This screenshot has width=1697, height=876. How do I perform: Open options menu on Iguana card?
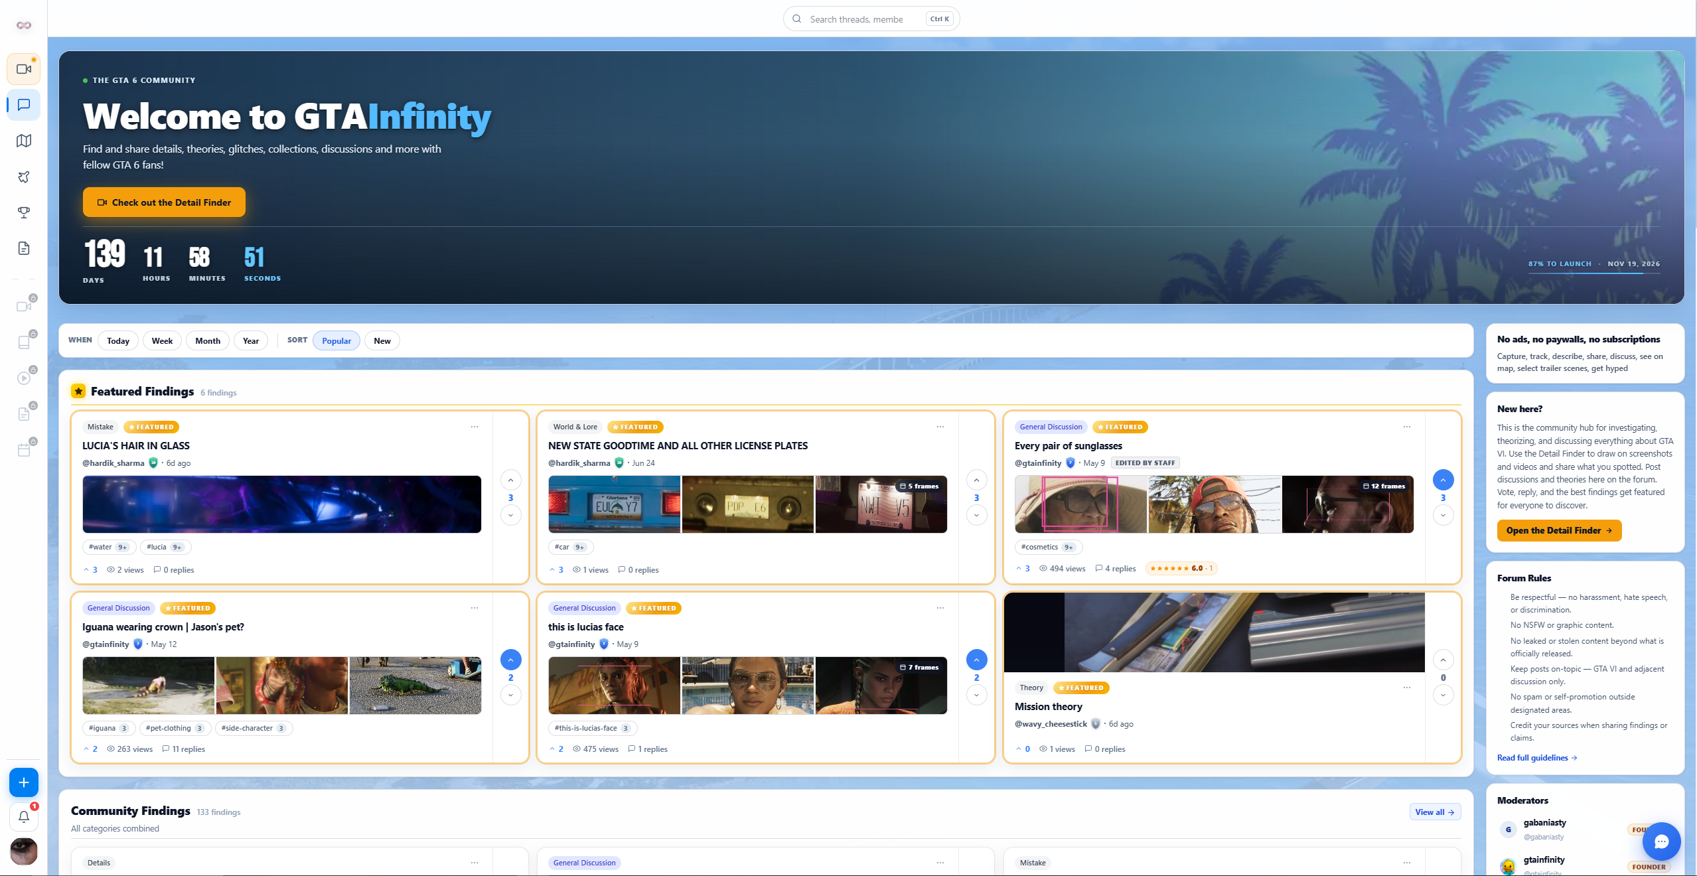[475, 608]
